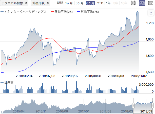Select the 6ヶ月 period

[x=90, y=3]
